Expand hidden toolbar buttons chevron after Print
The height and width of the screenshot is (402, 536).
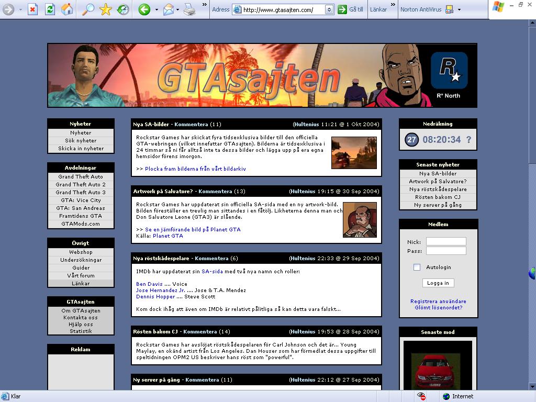point(205,4)
